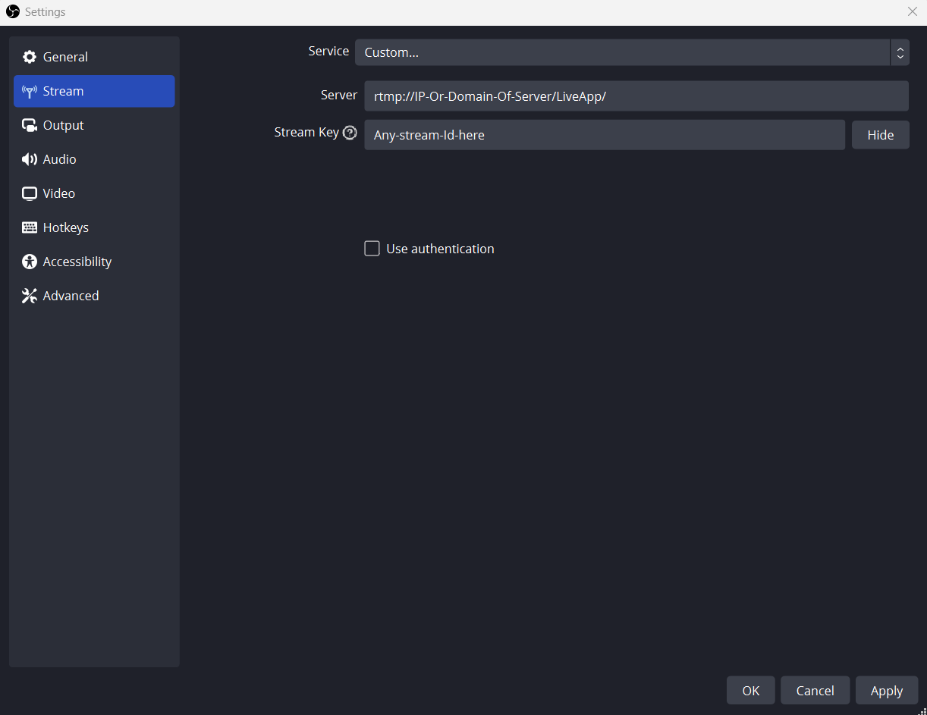Click the Service dropdown arrow button
This screenshot has width=927, height=715.
tap(900, 52)
